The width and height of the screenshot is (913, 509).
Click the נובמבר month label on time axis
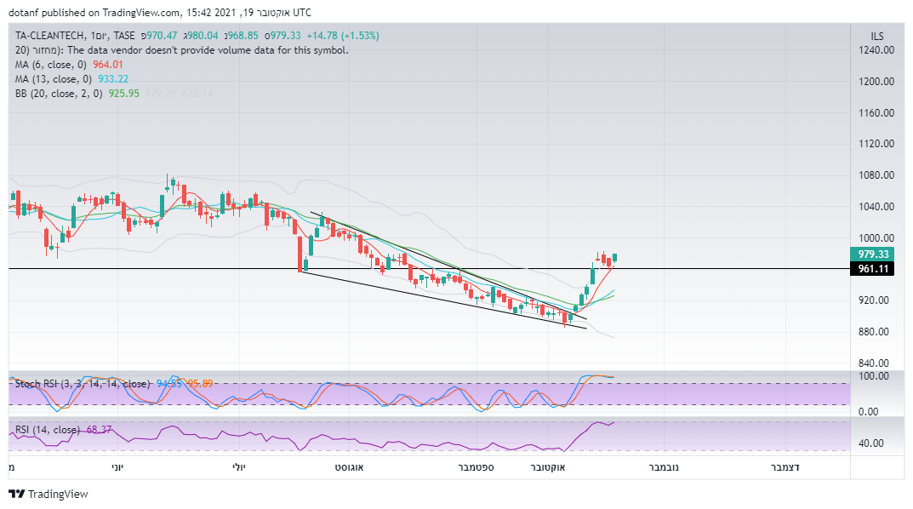click(x=664, y=467)
